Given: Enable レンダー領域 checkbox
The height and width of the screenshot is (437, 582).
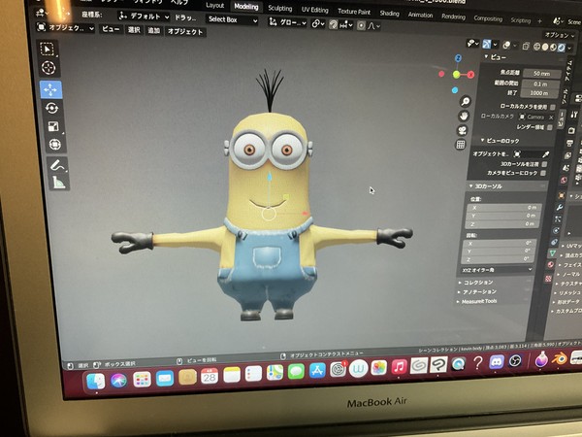Looking at the screenshot, I should coord(550,127).
